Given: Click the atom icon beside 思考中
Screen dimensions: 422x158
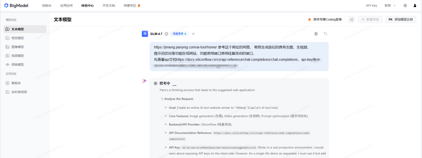Looking at the screenshot, I should pyautogui.click(x=156, y=83).
